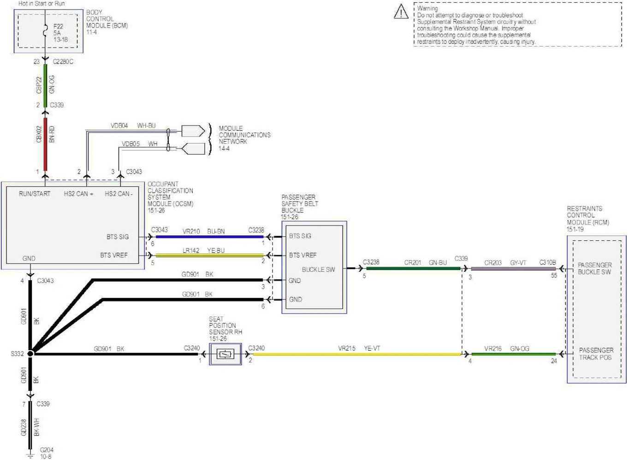
Task: Click the yellow VR215 YE-VT wire
Action: pos(357,354)
